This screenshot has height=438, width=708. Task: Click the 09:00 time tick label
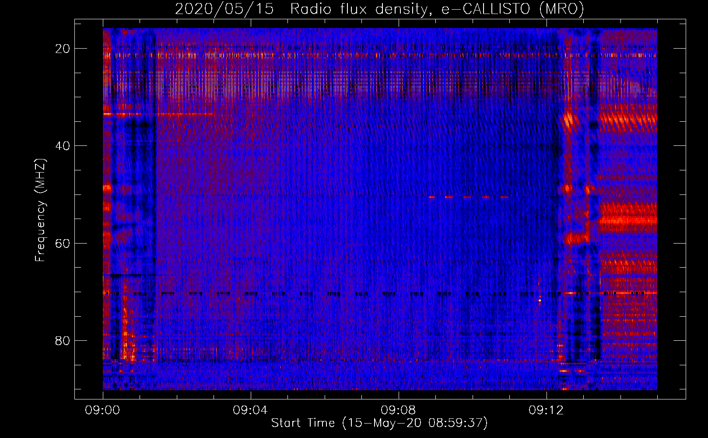[102, 410]
